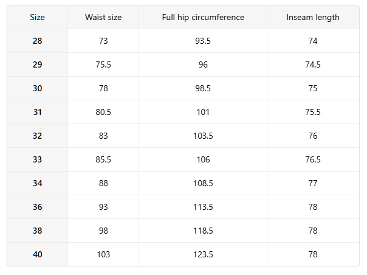
Task: Click the Size column header
Action: point(38,17)
